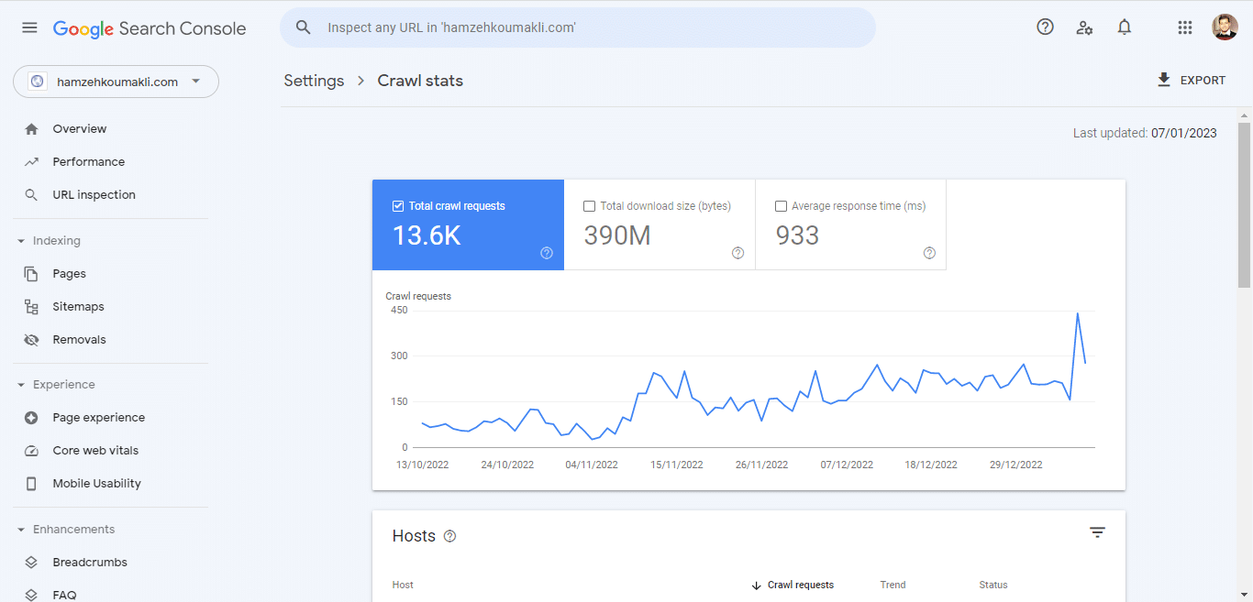Open the hamburger main menu icon
This screenshot has width=1253, height=602.
click(29, 27)
